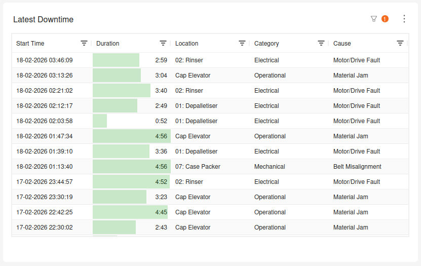Sort by the Location column header

pos(187,44)
